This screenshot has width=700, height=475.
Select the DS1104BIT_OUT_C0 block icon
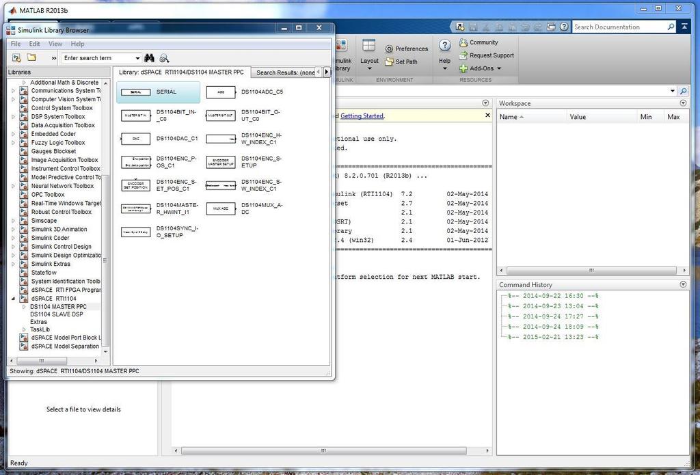(221, 116)
